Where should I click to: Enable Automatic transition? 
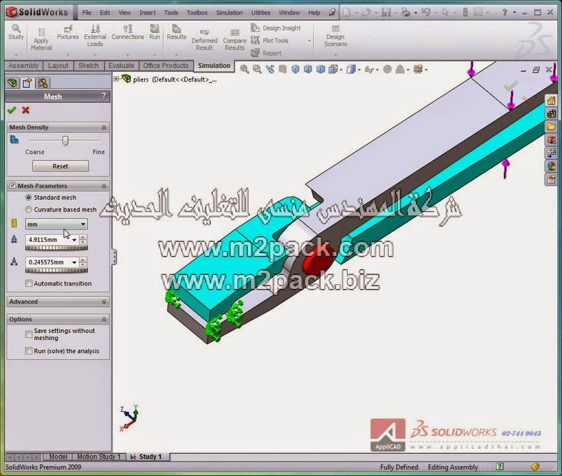click(28, 284)
